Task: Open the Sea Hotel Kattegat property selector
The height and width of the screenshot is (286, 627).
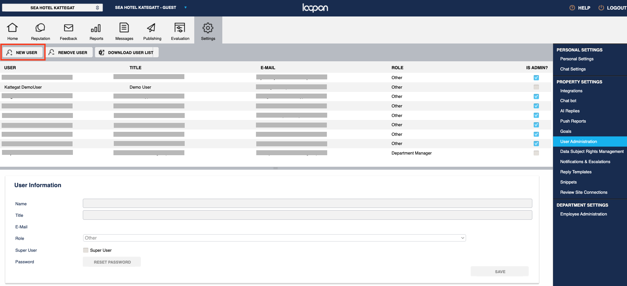Action: tap(52, 8)
